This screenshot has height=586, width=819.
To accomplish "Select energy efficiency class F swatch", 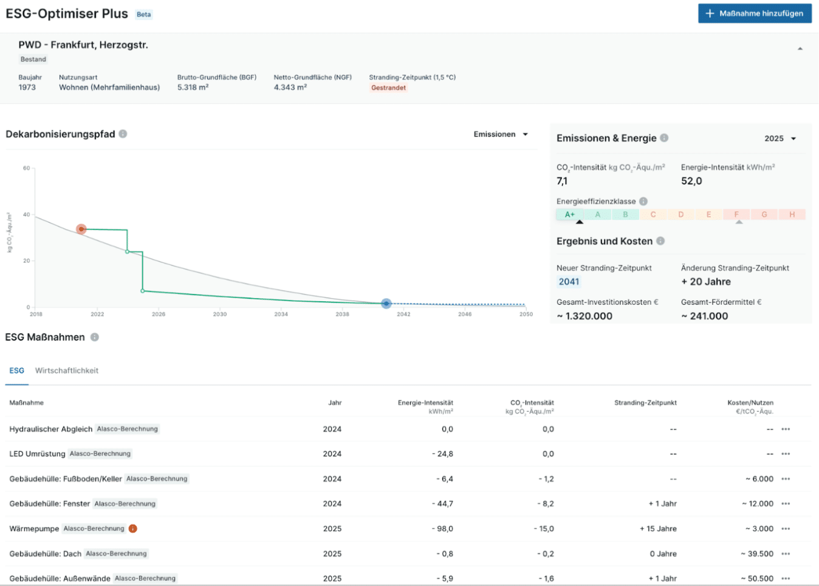I will (x=736, y=214).
